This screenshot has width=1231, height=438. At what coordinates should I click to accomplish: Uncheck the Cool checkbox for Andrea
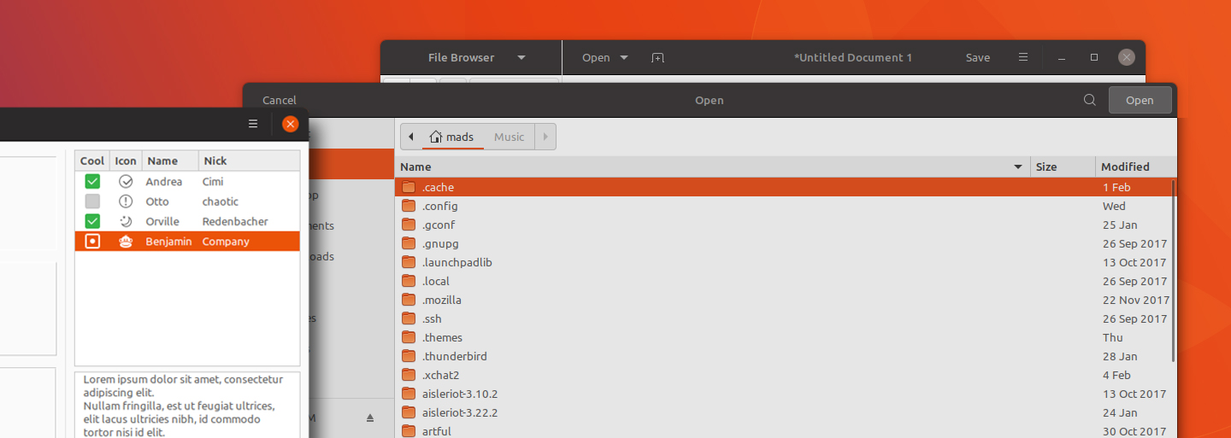pyautogui.click(x=92, y=181)
